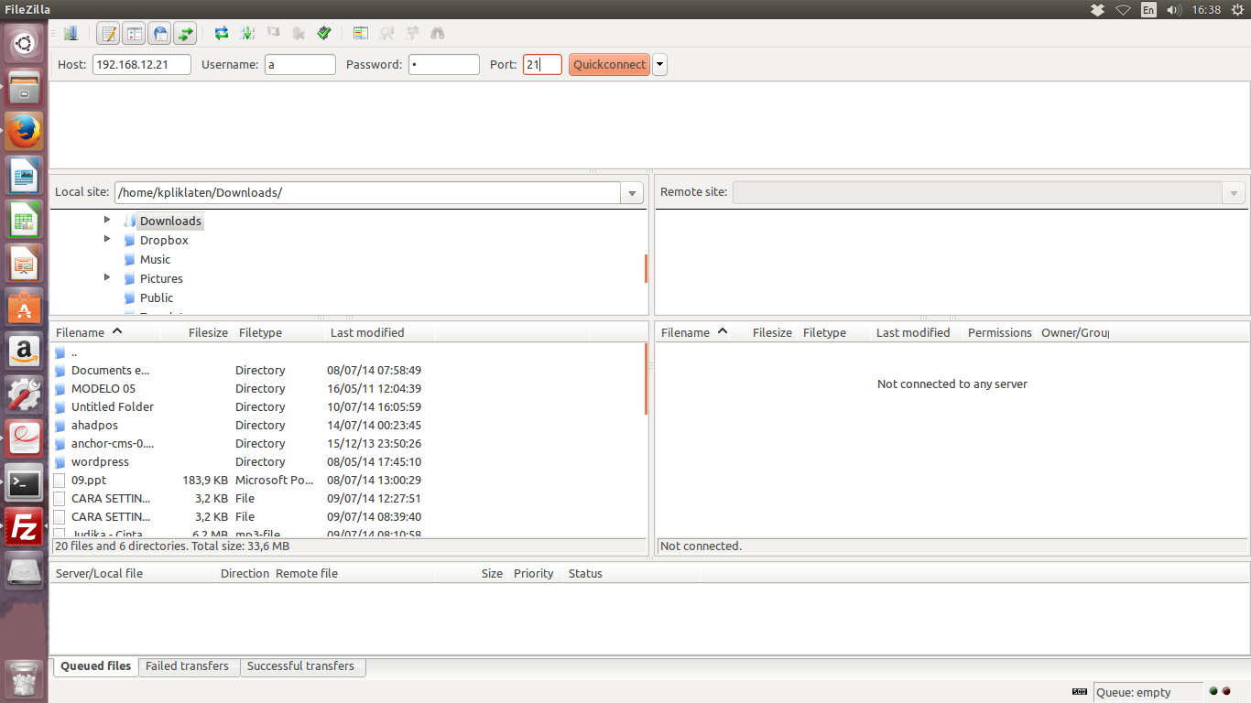Image resolution: width=1251 pixels, height=703 pixels.
Task: Expand the Dropbox folder tree node
Action: click(x=106, y=239)
